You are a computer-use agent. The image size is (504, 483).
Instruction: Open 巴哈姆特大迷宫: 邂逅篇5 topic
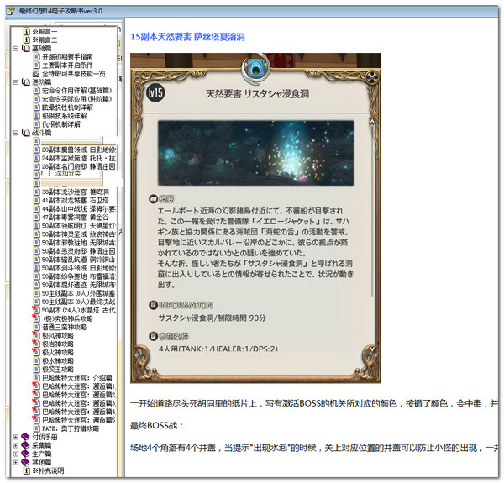pyautogui.click(x=79, y=420)
